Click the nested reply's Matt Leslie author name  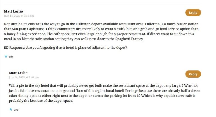coord(18,73)
